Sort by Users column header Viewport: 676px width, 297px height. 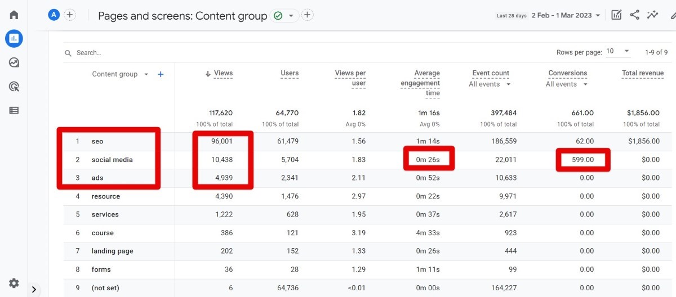click(x=290, y=73)
